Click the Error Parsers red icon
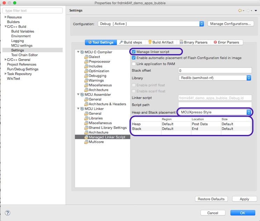260x221 pixels. pyautogui.click(x=215, y=42)
